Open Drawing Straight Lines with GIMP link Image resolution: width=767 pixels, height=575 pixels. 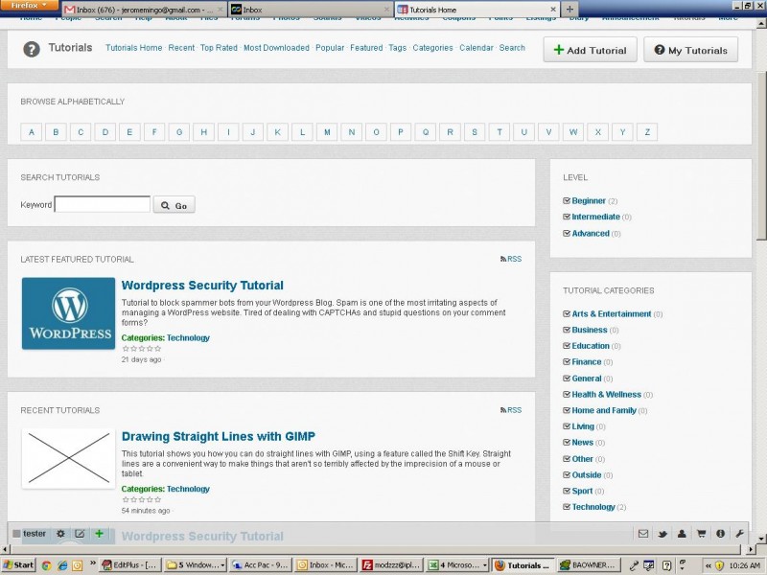click(219, 437)
